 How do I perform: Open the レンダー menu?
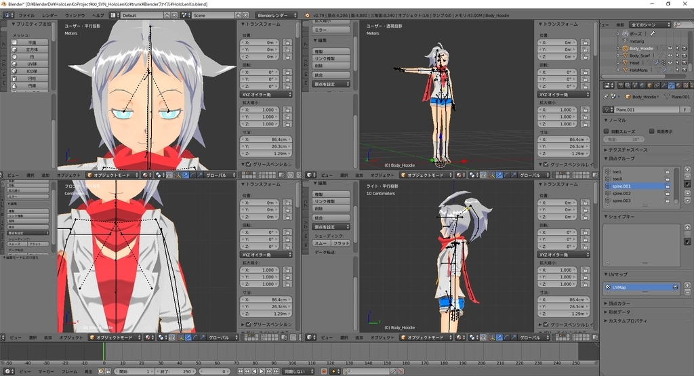click(50, 15)
